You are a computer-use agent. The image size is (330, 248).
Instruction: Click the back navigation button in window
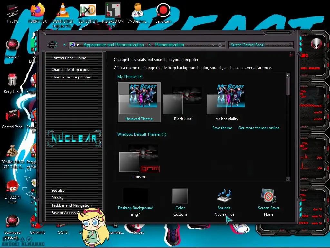[x=52, y=45]
